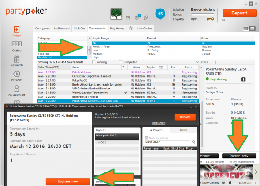Open the favorites star tab
The height and width of the screenshot is (186, 260).
[x=131, y=28]
